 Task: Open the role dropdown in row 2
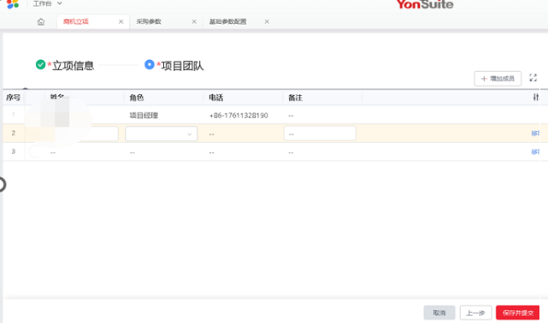[x=161, y=134]
